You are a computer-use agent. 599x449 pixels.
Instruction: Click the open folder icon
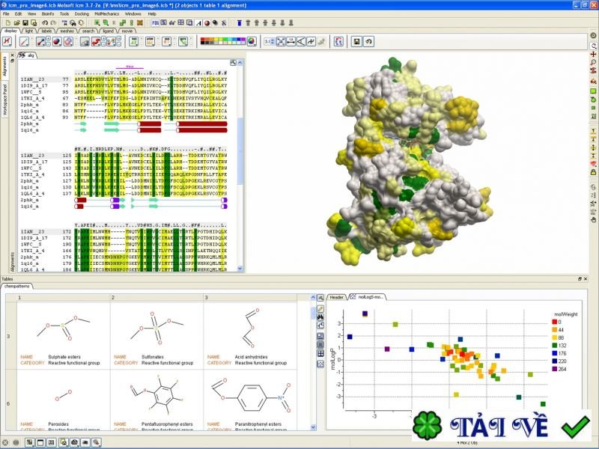pyautogui.click(x=16, y=23)
